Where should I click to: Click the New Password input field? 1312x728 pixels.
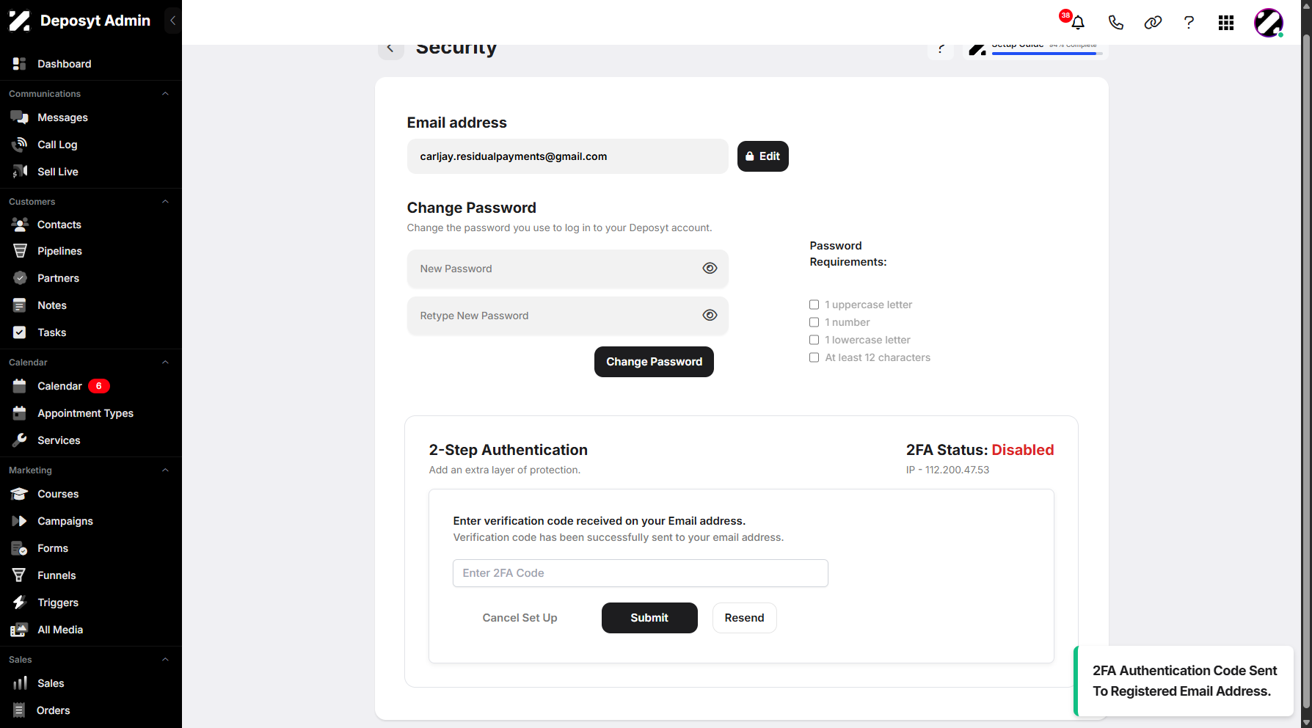coord(568,269)
